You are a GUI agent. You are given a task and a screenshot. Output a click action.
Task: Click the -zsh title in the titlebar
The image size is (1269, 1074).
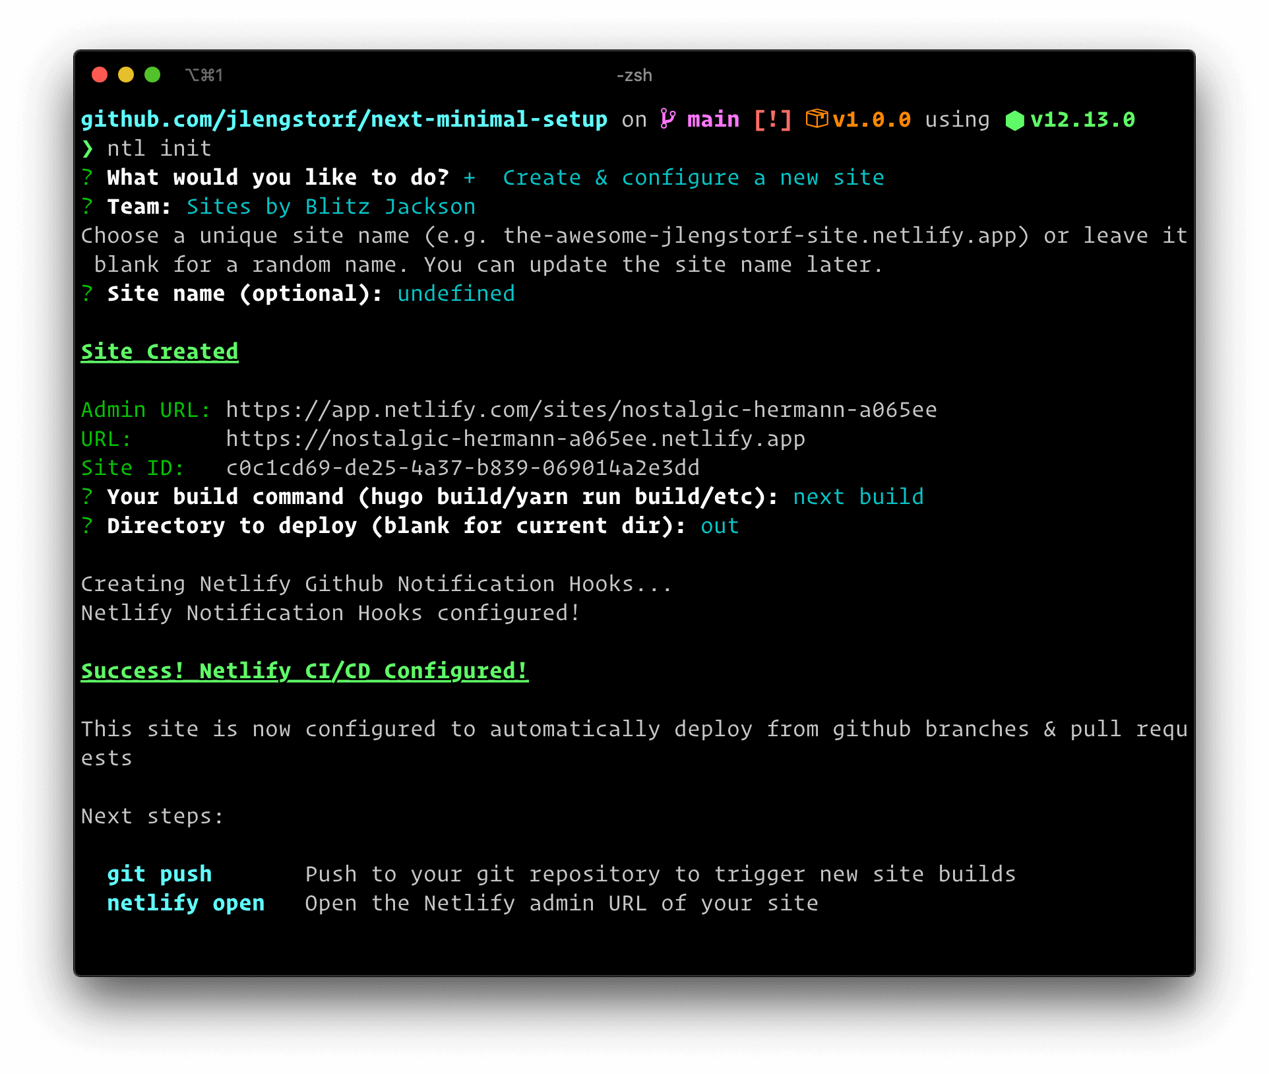tap(634, 75)
